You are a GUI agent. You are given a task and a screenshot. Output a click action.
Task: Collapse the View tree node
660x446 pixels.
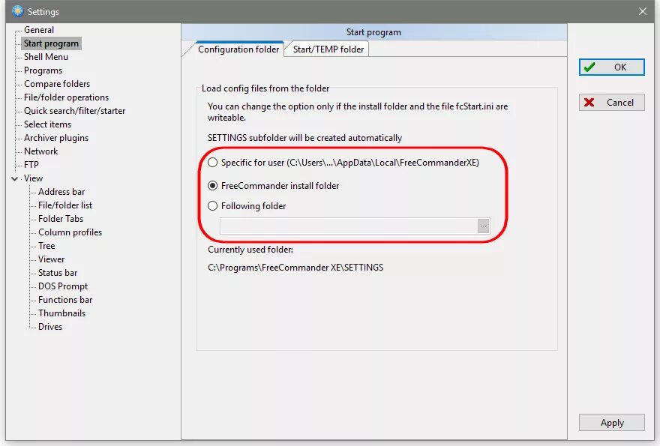[15, 178]
